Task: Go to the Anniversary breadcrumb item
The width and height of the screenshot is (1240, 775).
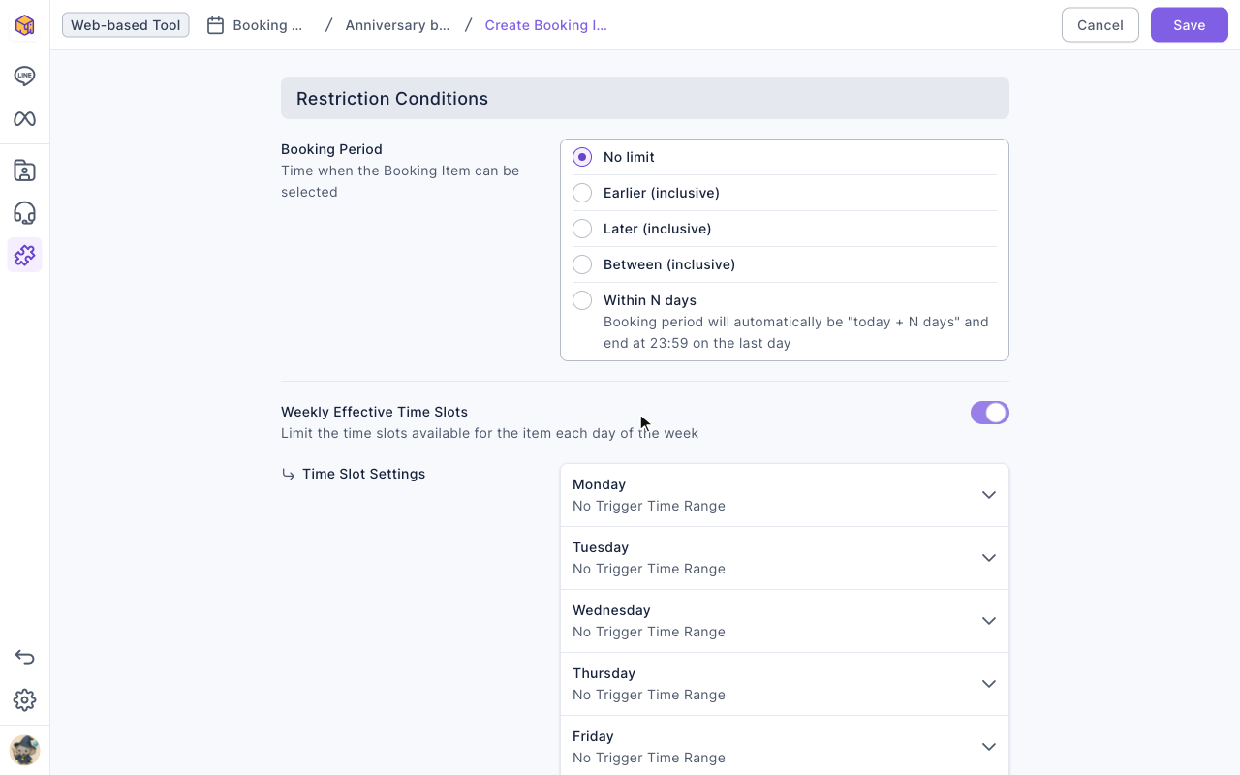Action: tap(397, 25)
